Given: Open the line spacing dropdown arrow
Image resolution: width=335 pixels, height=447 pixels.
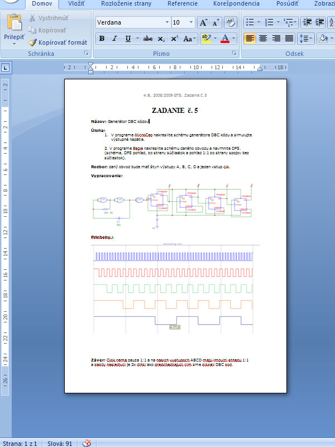Looking at the screenshot, I should tap(311, 39).
